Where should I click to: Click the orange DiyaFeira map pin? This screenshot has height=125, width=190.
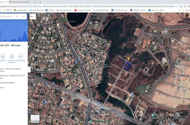[x=129, y=59]
